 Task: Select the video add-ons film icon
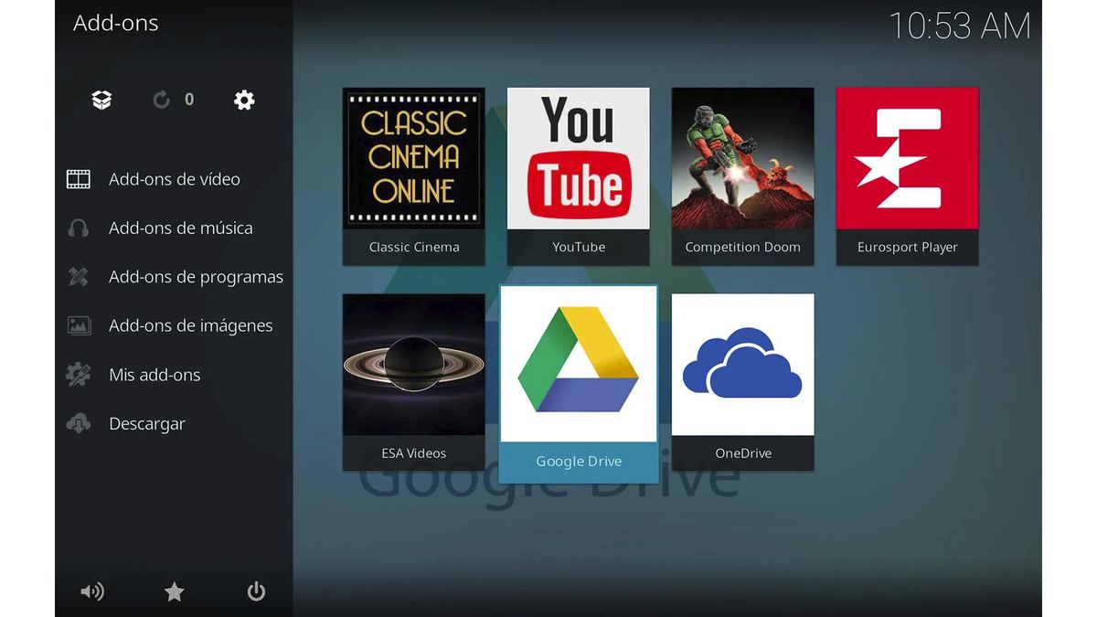tap(78, 178)
